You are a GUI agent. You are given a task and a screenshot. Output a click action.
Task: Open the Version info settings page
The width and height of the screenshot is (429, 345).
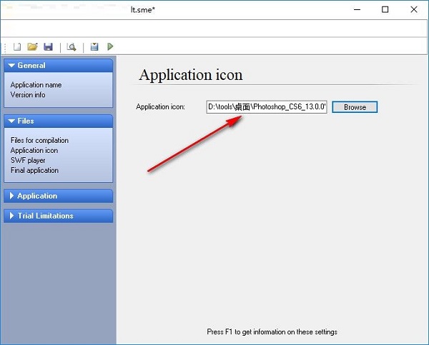(28, 95)
